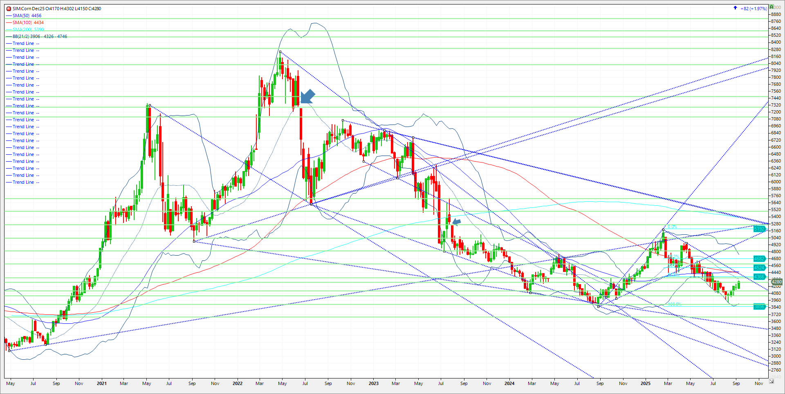785x394 pixels.
Task: Select the cyan SMA(200) indicator line sample
Action: (9, 29)
